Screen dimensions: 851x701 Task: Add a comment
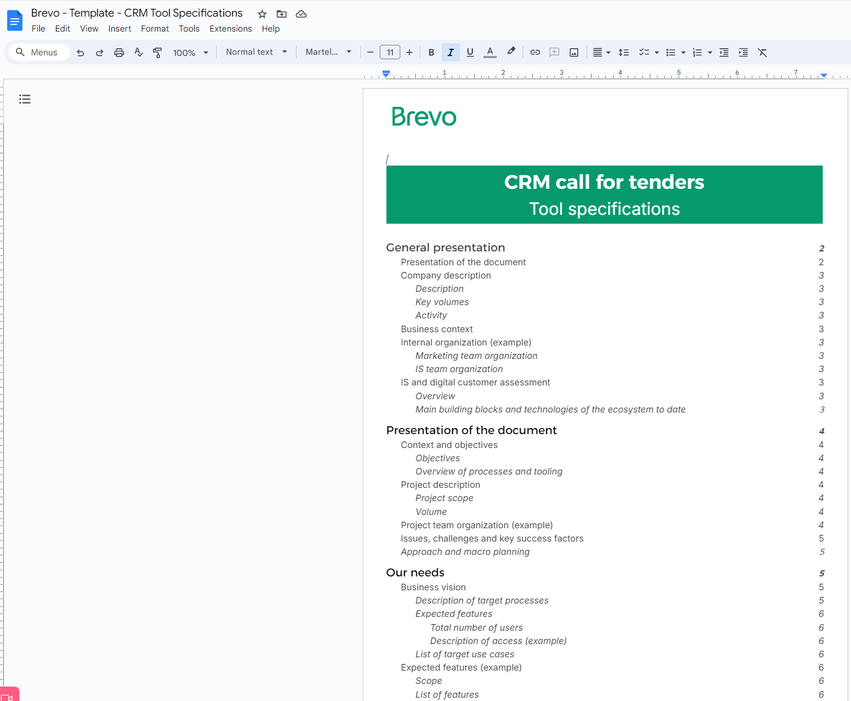pyautogui.click(x=554, y=53)
